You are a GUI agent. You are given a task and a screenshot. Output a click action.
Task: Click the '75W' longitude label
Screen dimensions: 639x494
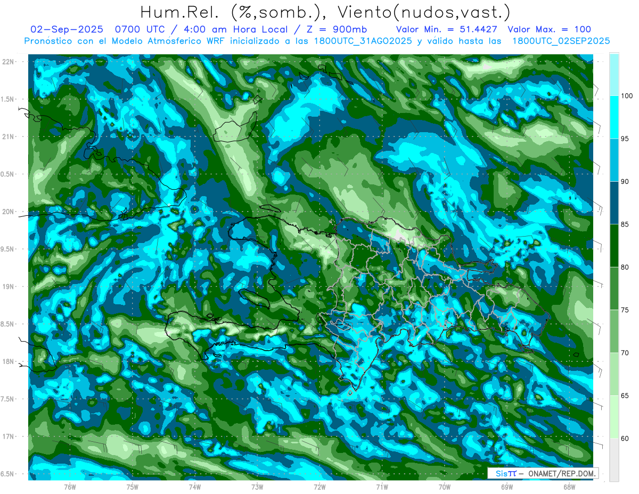point(133,487)
